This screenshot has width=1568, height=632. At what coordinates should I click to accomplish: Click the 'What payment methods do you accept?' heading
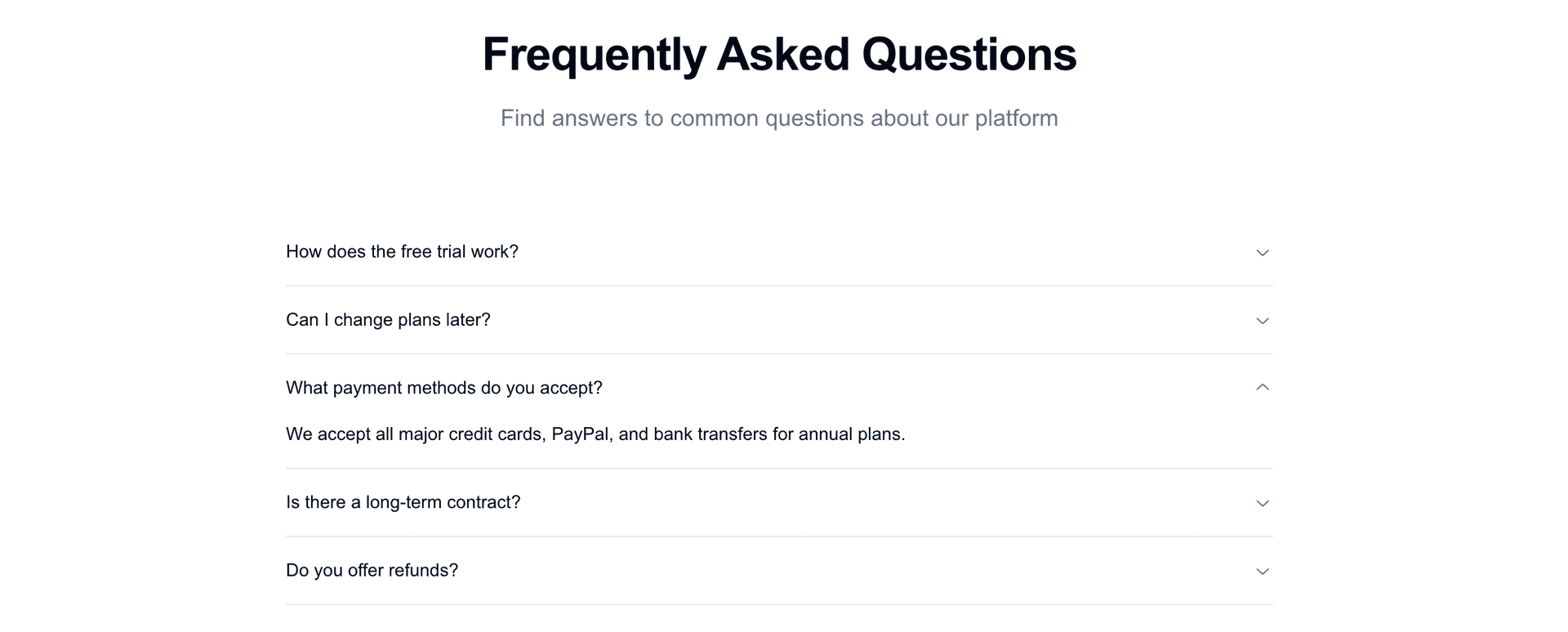443,387
